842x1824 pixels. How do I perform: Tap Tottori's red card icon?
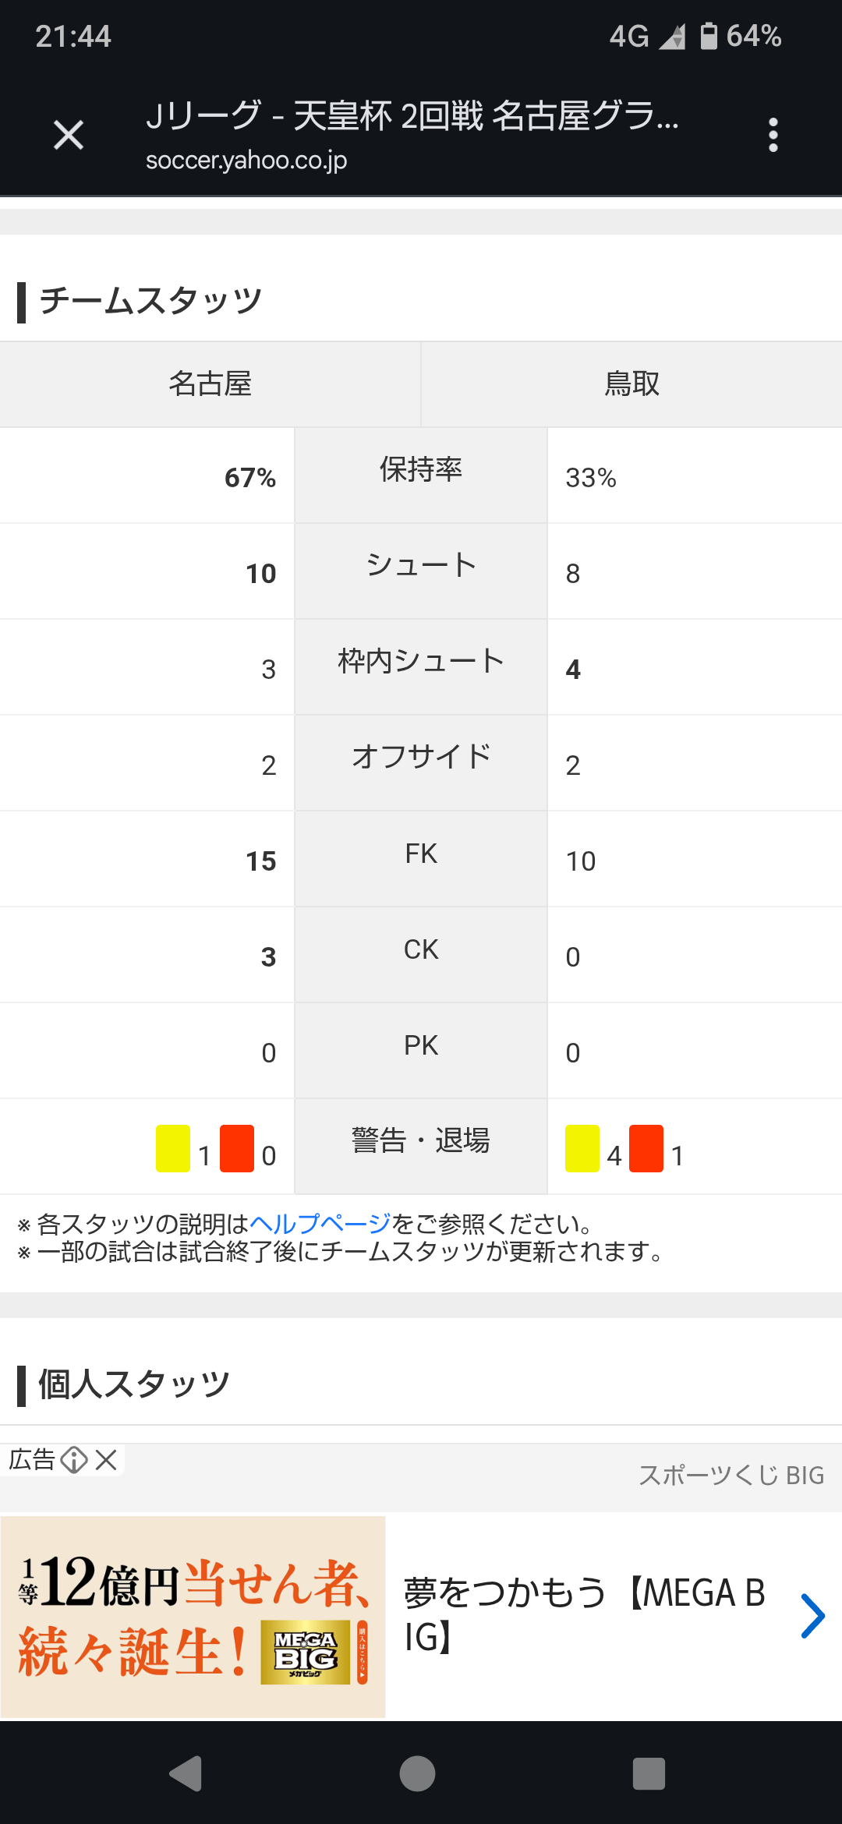pyautogui.click(x=646, y=1148)
